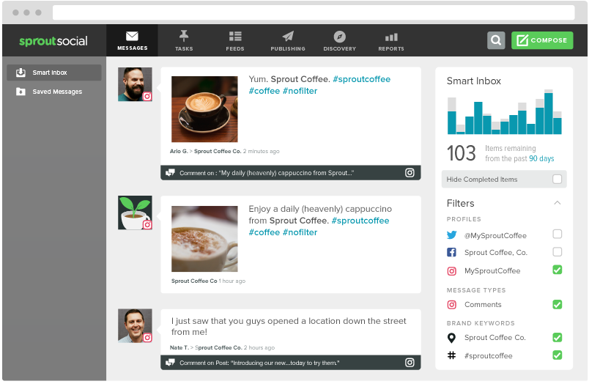Image resolution: width=589 pixels, height=384 pixels.
Task: Follow the #nofilter hashtag in Arlo's post
Action: pos(300,91)
